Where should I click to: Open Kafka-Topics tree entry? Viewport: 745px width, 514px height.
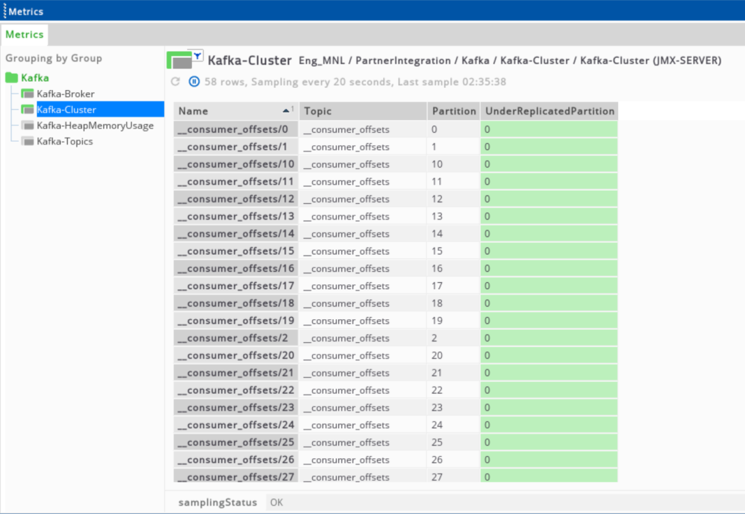[x=65, y=142]
